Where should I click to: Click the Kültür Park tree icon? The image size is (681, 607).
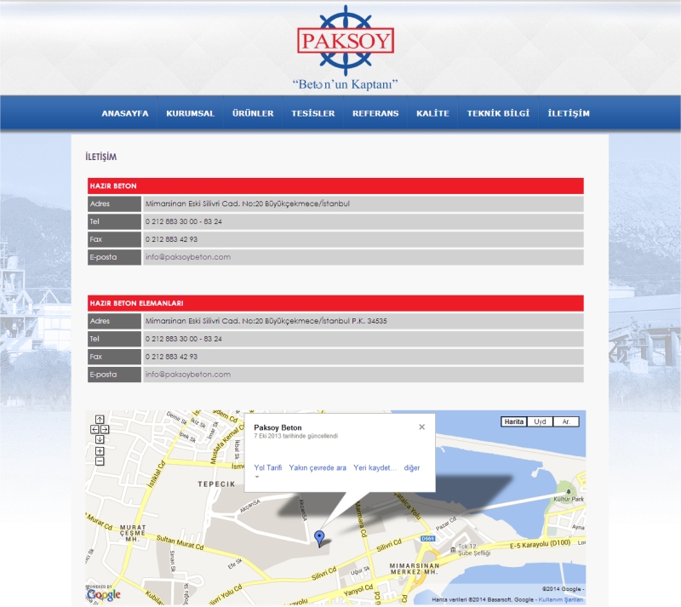pyautogui.click(x=569, y=491)
